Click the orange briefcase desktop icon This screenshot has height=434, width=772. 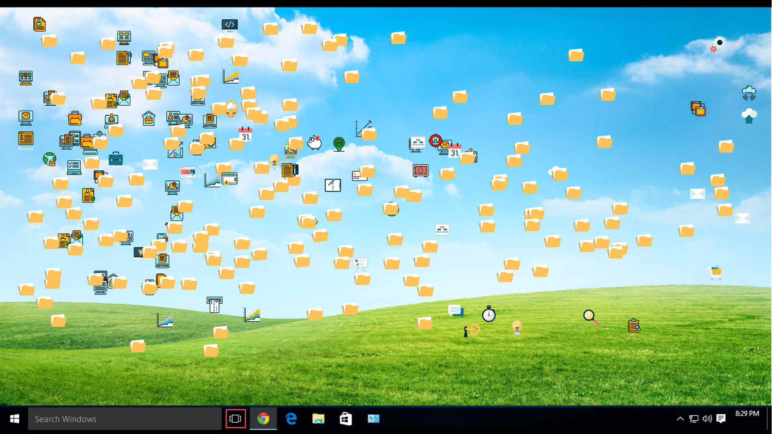(75, 118)
